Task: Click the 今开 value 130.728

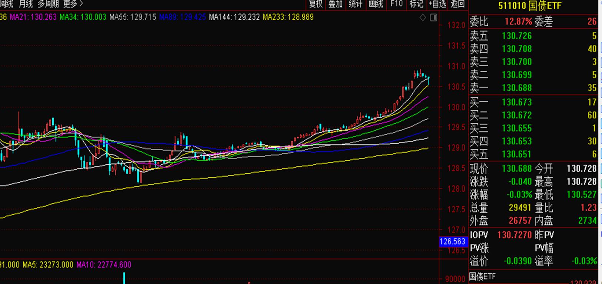Action: (x=582, y=169)
